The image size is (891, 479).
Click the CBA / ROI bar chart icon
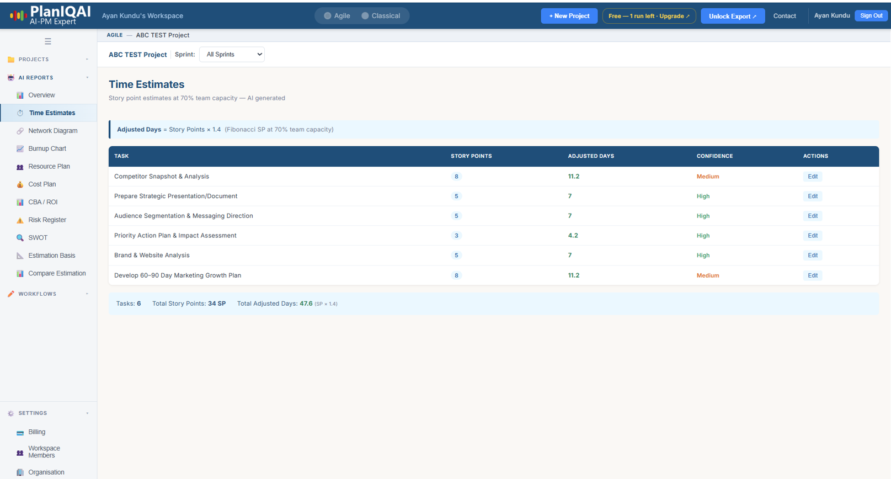click(20, 203)
